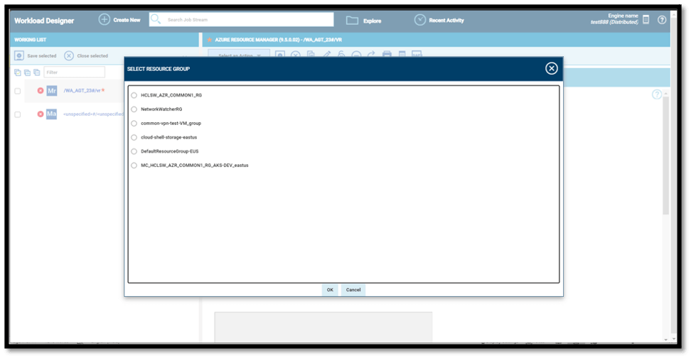Click the engine list icon beside Engine name

pyautogui.click(x=646, y=19)
